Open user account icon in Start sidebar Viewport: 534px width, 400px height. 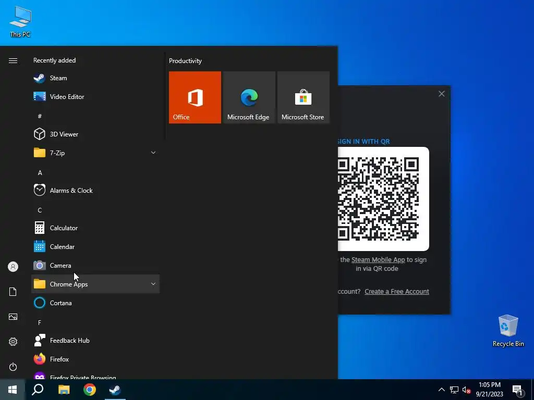tap(13, 267)
